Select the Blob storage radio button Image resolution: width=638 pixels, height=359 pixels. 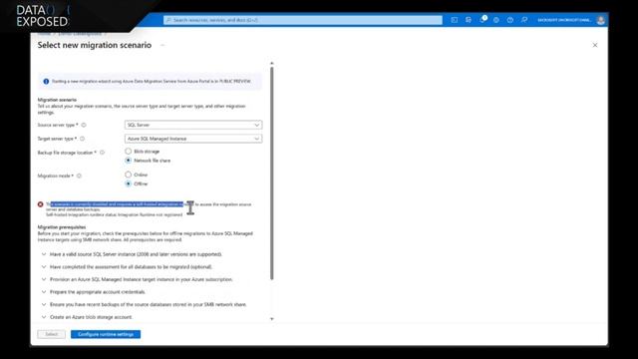click(x=129, y=151)
